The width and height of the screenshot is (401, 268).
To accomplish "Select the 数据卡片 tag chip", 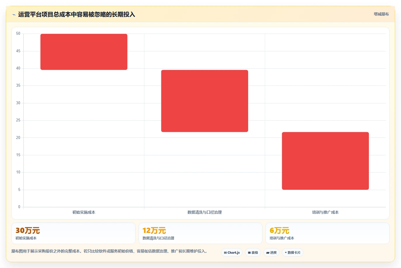I will [x=293, y=253].
